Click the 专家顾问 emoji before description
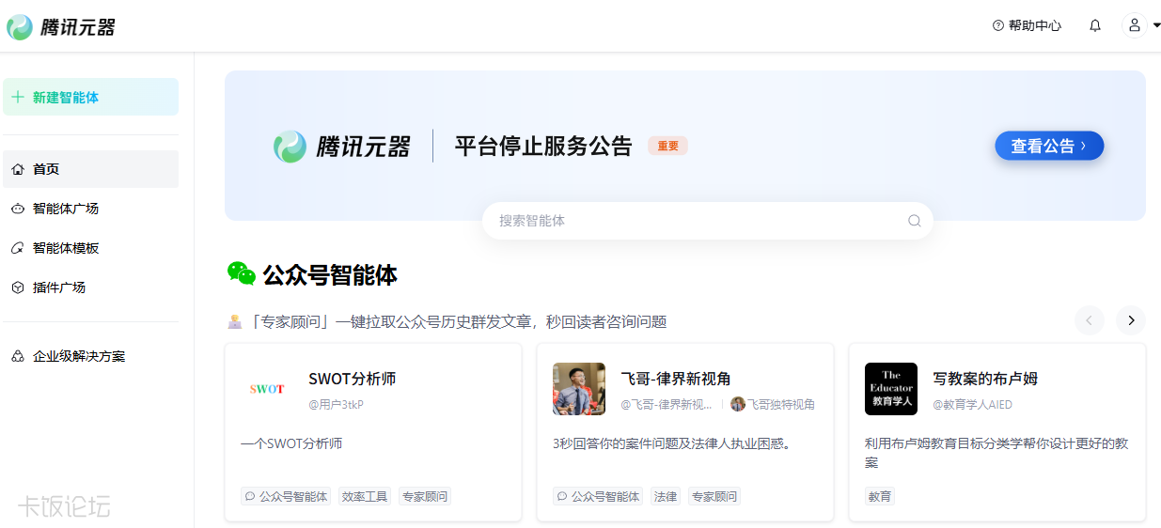The image size is (1161, 528). coord(235,321)
